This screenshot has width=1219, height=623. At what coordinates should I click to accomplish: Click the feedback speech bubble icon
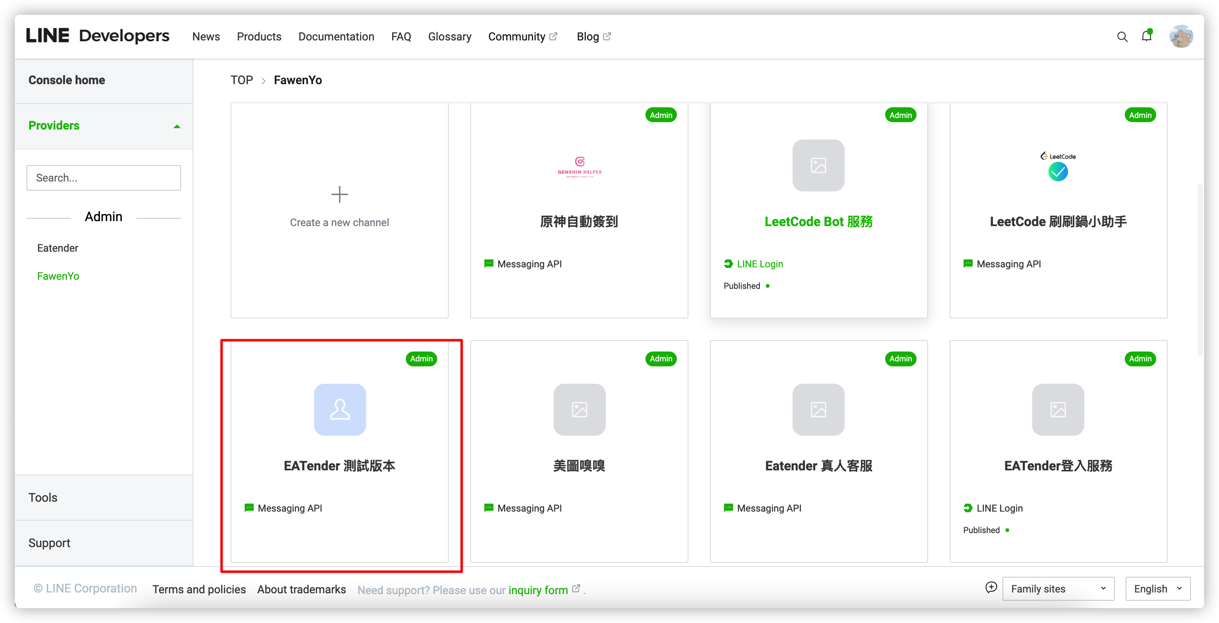point(991,587)
